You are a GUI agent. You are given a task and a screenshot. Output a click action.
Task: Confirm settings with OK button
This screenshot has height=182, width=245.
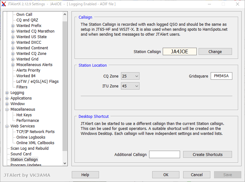(166, 175)
